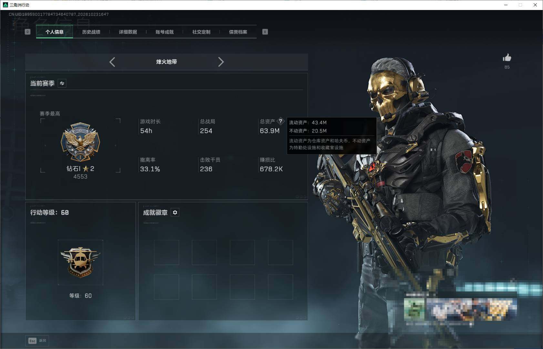
Task: Open the 信誉档案 tab
Action: pos(238,32)
